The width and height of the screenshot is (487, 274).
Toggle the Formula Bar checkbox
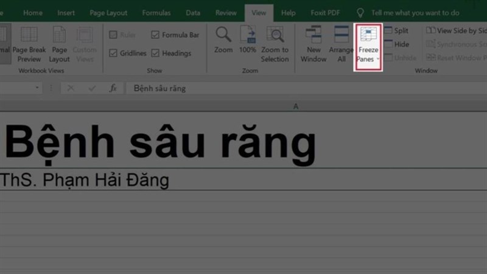(x=155, y=35)
